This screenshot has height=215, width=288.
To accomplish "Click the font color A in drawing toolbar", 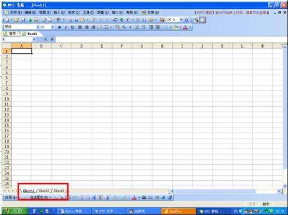I will [x=134, y=197].
